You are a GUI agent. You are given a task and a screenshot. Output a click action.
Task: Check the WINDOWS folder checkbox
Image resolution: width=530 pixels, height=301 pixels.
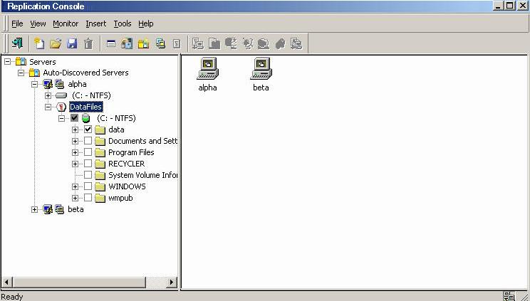[x=88, y=186]
